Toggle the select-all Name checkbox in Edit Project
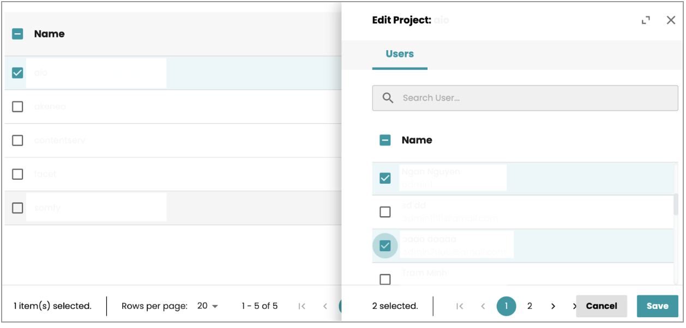 pos(386,140)
